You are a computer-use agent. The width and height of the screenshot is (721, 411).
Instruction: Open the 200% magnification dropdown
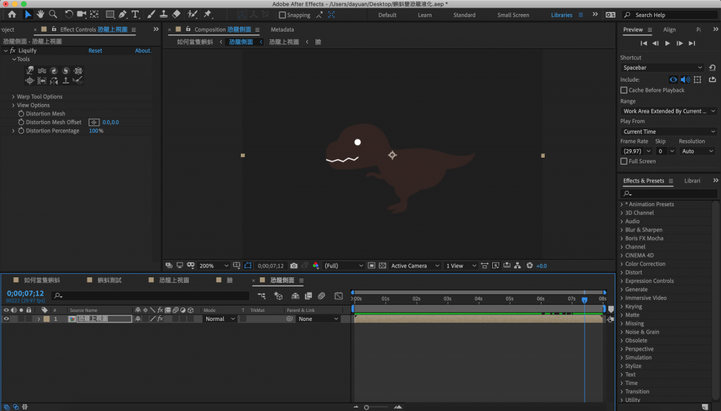coord(214,266)
